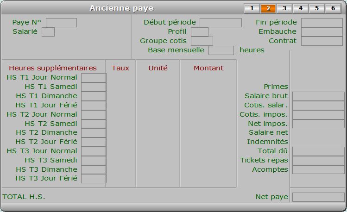Select the HS T3 Dimanche field

tap(94, 170)
